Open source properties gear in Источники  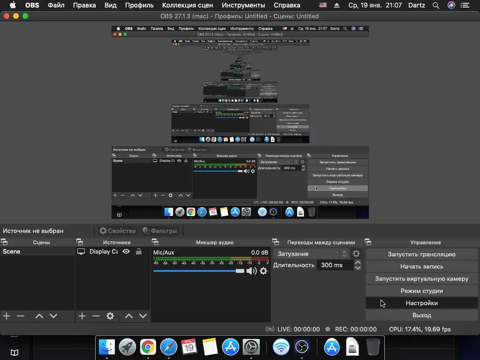tap(110, 316)
